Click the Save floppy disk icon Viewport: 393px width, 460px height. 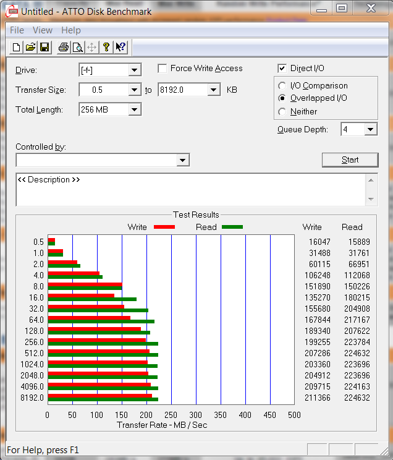[x=44, y=47]
